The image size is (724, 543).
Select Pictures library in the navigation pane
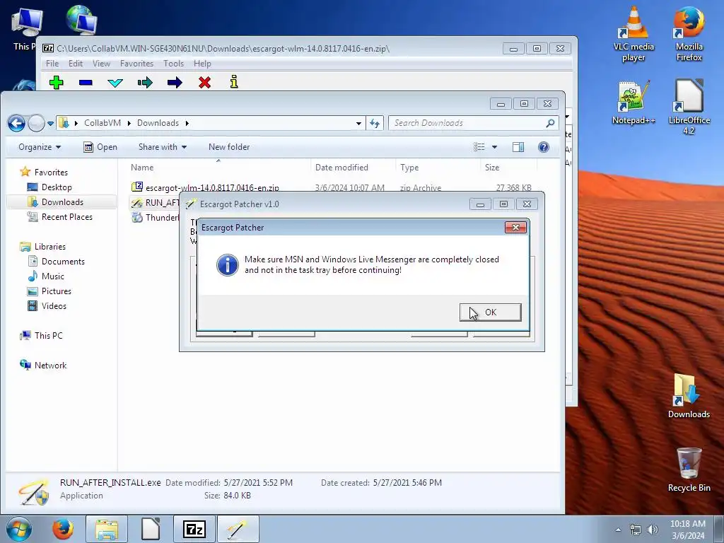coord(57,291)
